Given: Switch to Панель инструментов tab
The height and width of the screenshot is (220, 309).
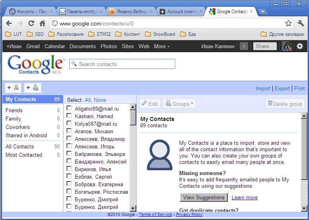Looking at the screenshot, I should point(81,12).
